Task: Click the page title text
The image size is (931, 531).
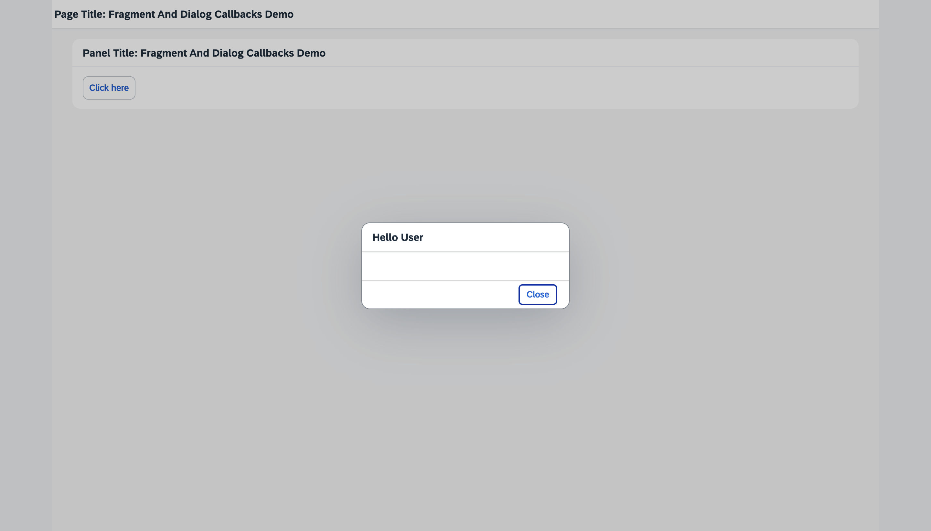Action: [x=174, y=14]
